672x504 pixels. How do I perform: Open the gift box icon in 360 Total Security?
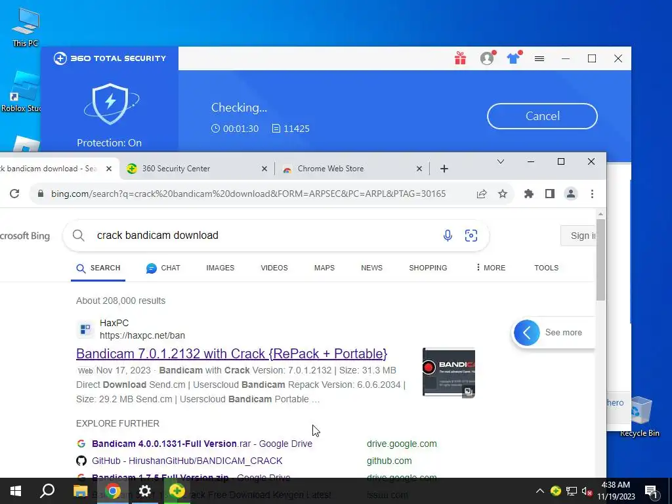point(460,58)
